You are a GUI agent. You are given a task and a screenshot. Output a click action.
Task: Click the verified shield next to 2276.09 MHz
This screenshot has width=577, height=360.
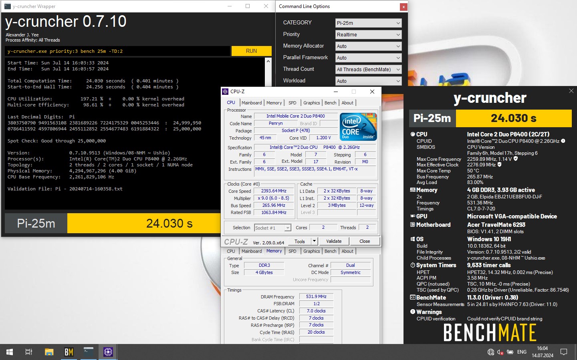pyautogui.click(x=499, y=164)
